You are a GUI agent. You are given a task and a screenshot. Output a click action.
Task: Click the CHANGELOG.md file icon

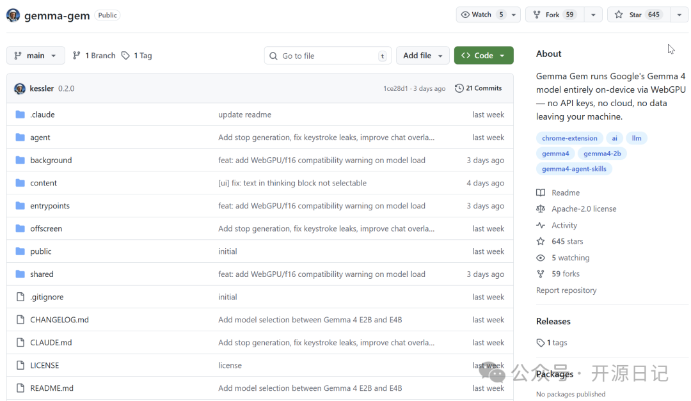point(20,320)
